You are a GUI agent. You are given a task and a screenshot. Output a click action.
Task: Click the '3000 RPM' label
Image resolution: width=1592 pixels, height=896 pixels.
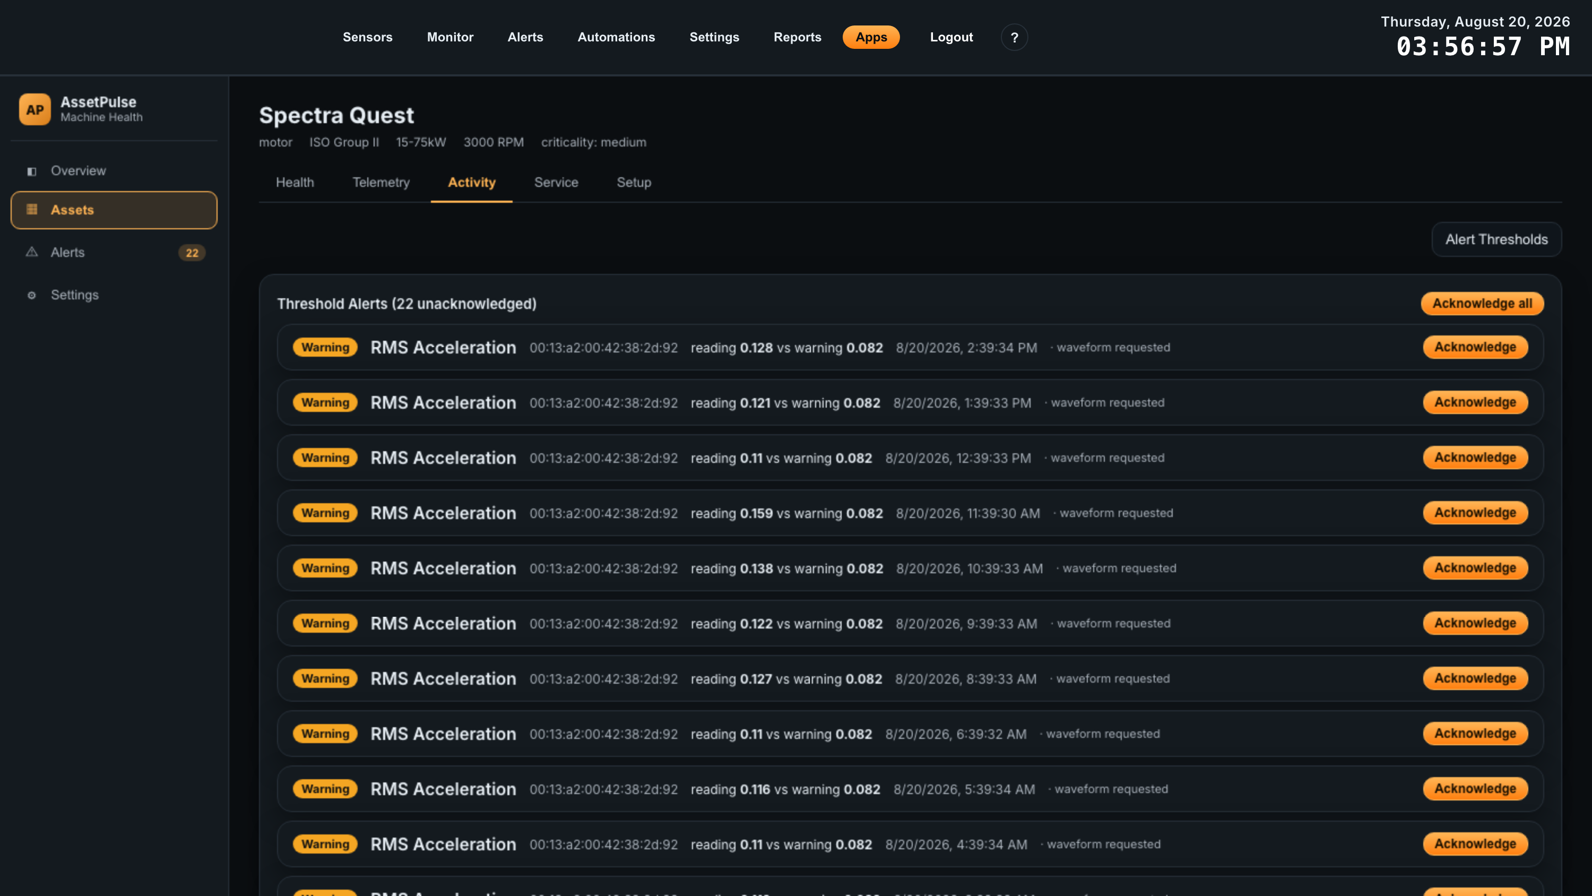click(x=494, y=142)
